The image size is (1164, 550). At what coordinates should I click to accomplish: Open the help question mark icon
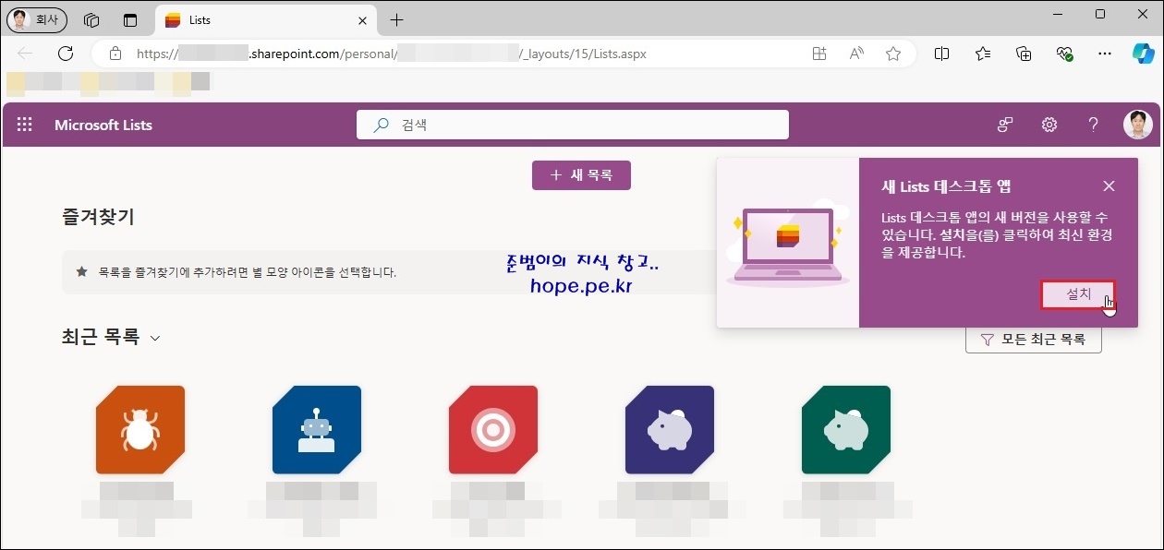1093,126
